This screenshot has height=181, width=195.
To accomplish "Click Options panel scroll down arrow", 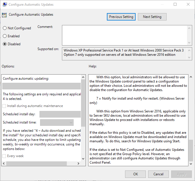I will coord(83,159).
